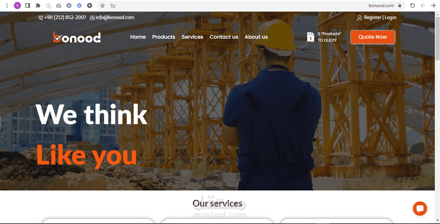Open the Contact us page
This screenshot has height=224, width=440.
point(224,37)
